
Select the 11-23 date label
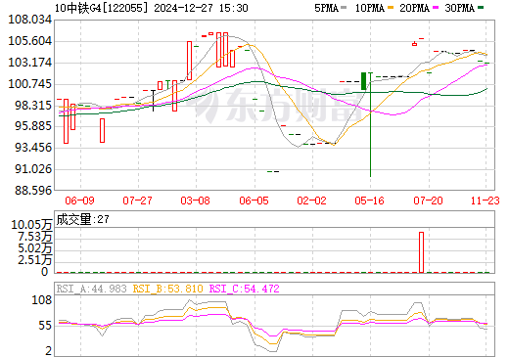[486, 201]
